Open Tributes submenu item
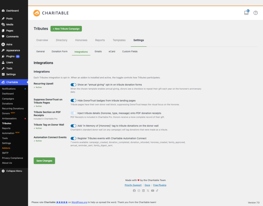This screenshot has height=206, width=263. [7, 123]
